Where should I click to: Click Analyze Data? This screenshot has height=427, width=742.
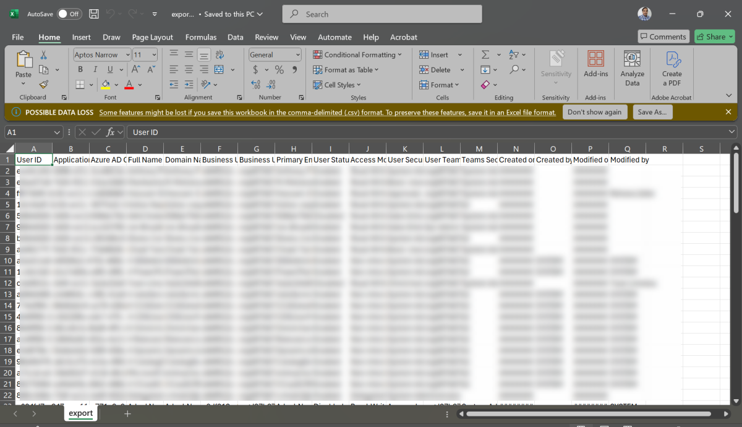632,68
